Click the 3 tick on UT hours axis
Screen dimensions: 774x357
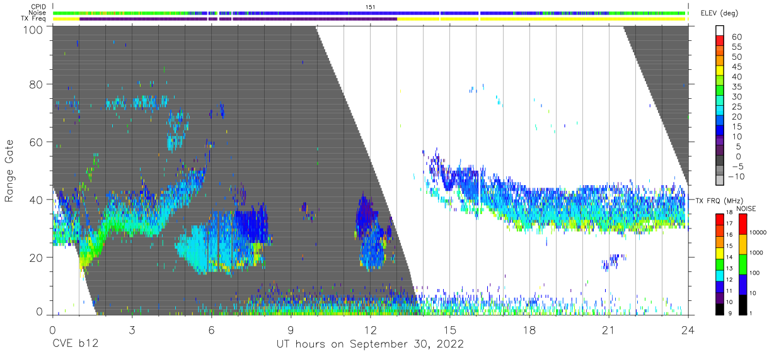[132, 329]
